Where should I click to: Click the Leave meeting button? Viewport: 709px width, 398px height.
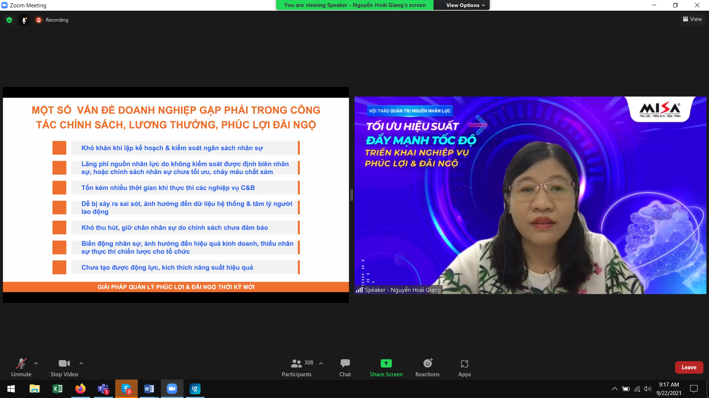point(689,367)
